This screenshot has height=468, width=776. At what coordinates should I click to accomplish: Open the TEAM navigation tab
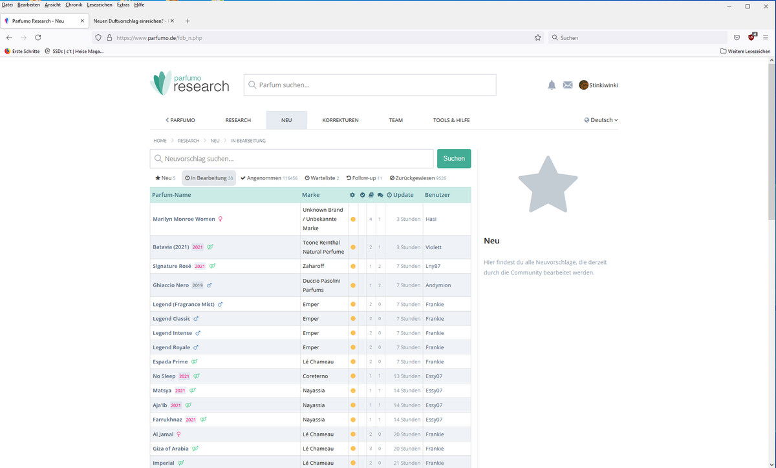pos(396,120)
